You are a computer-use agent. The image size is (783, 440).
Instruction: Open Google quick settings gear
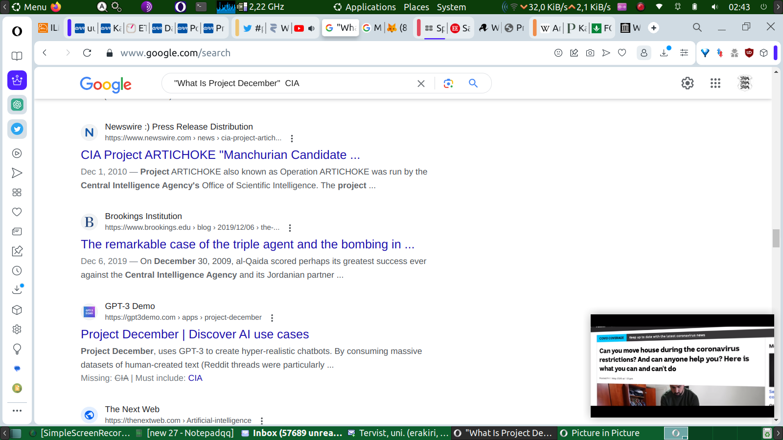(688, 84)
